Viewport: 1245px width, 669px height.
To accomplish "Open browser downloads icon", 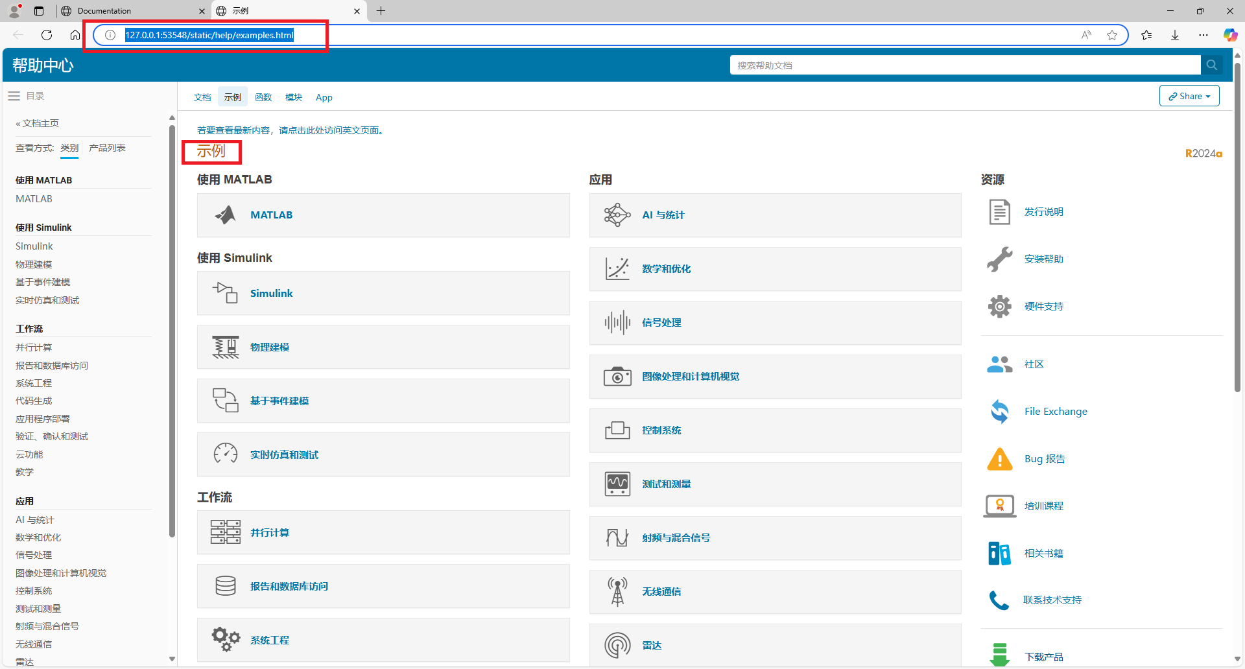I will (x=1175, y=35).
